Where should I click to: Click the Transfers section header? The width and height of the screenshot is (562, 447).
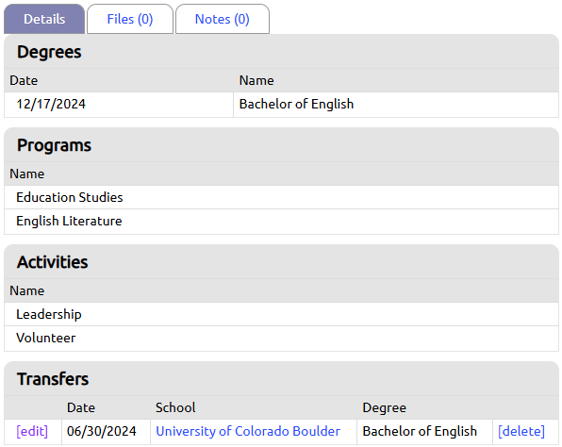(53, 379)
